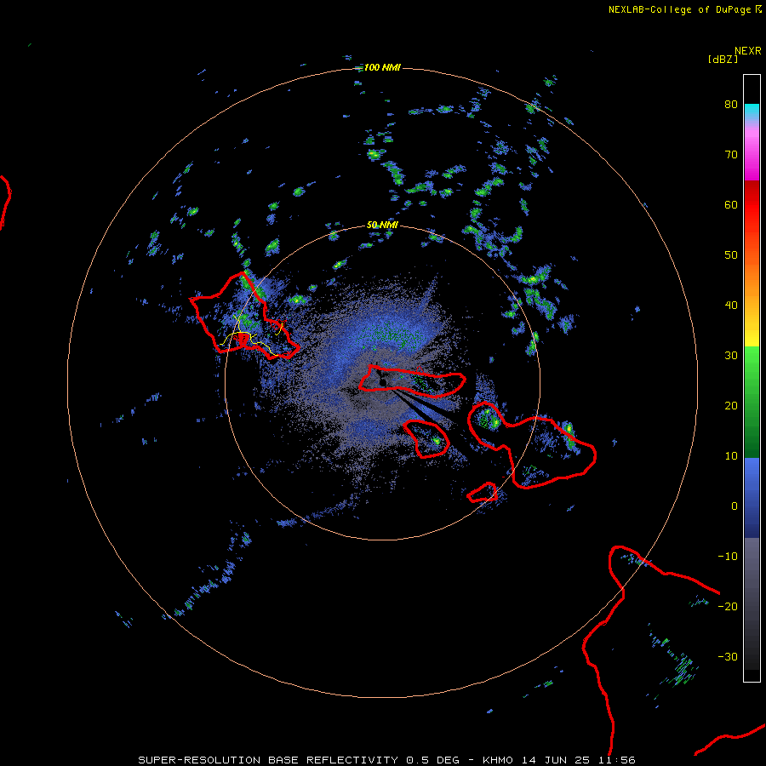Viewport: 766px width, 766px height.
Task: Click the 60 value on the dBZ scale
Action: 731,204
